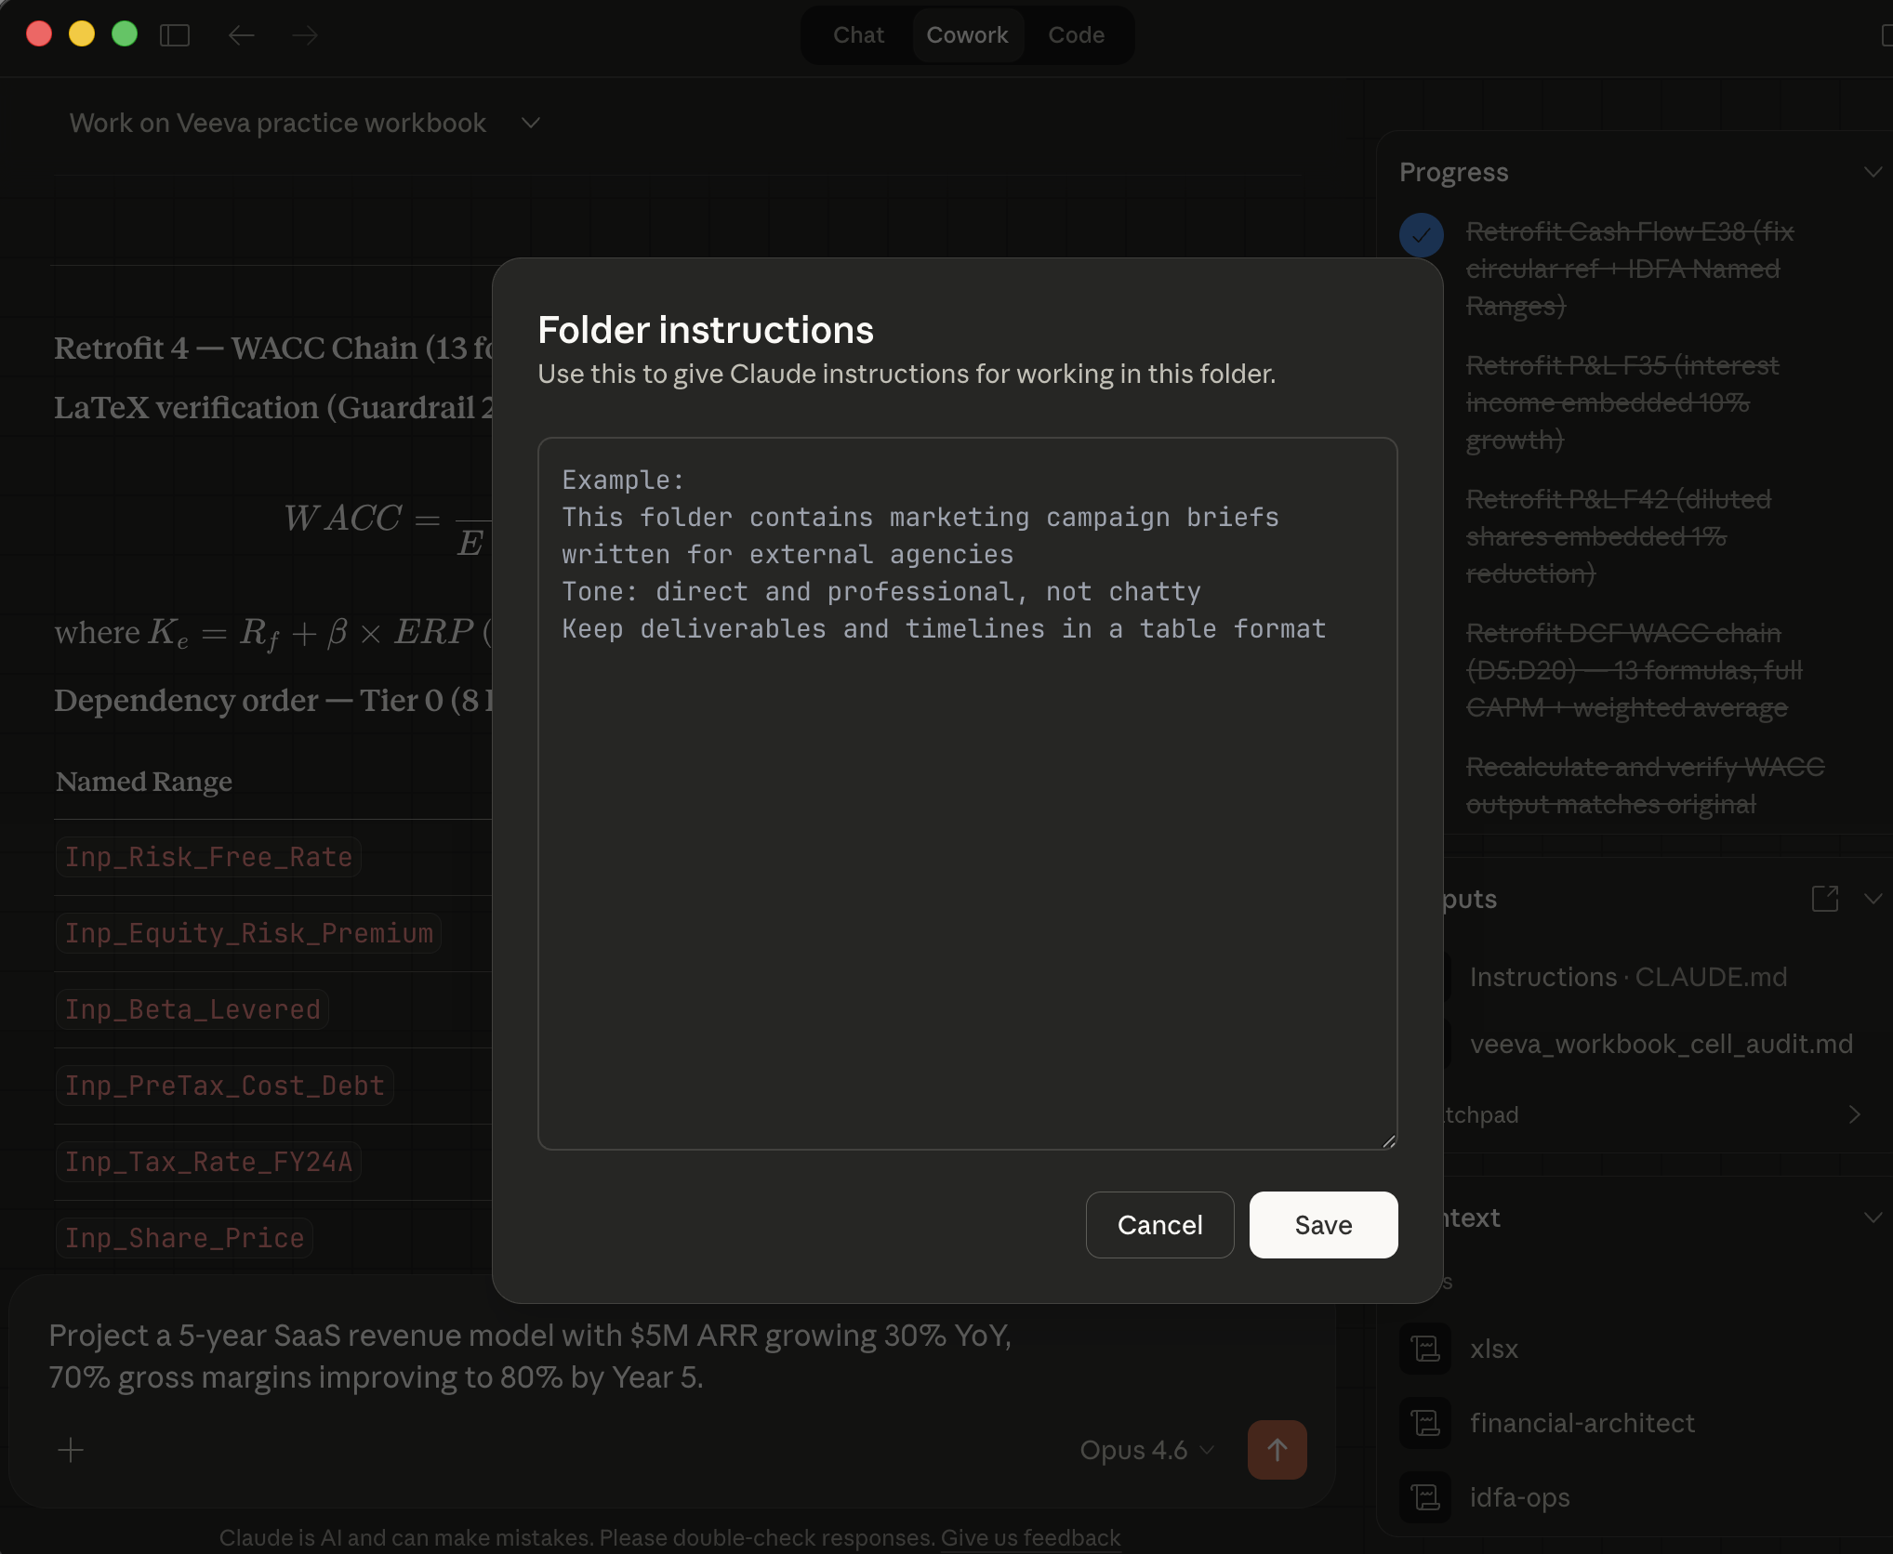Click inside the folder instructions text area

click(x=967, y=790)
